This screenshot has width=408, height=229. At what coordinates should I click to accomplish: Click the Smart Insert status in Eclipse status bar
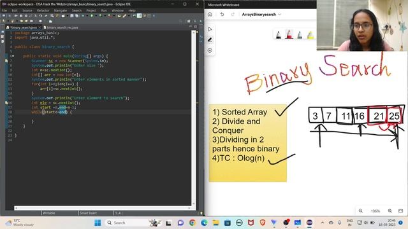(x=88, y=213)
